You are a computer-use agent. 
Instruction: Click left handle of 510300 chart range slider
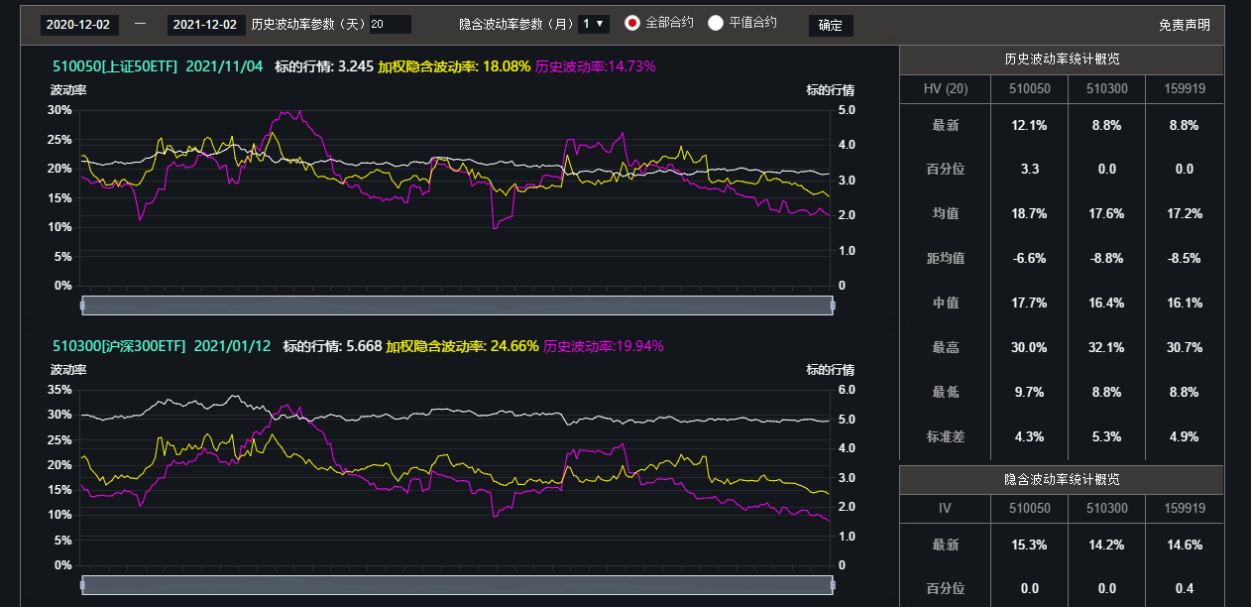coord(83,585)
